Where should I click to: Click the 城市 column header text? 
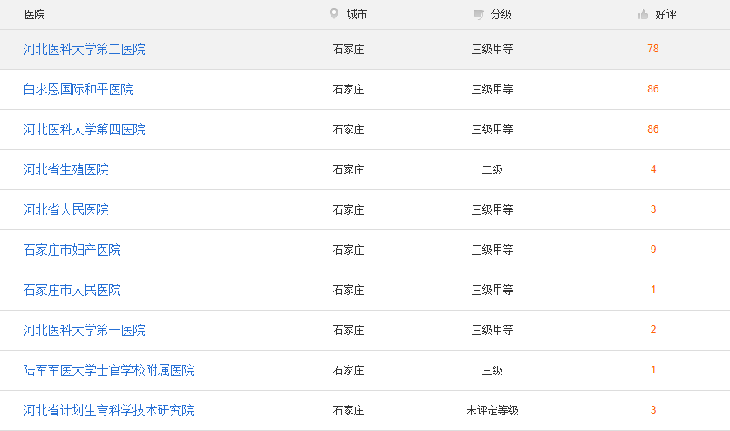tap(357, 15)
